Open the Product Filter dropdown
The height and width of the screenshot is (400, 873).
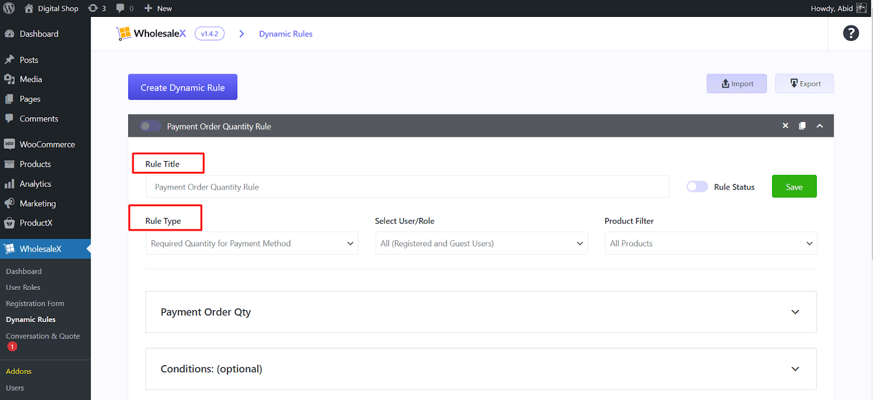tap(711, 243)
